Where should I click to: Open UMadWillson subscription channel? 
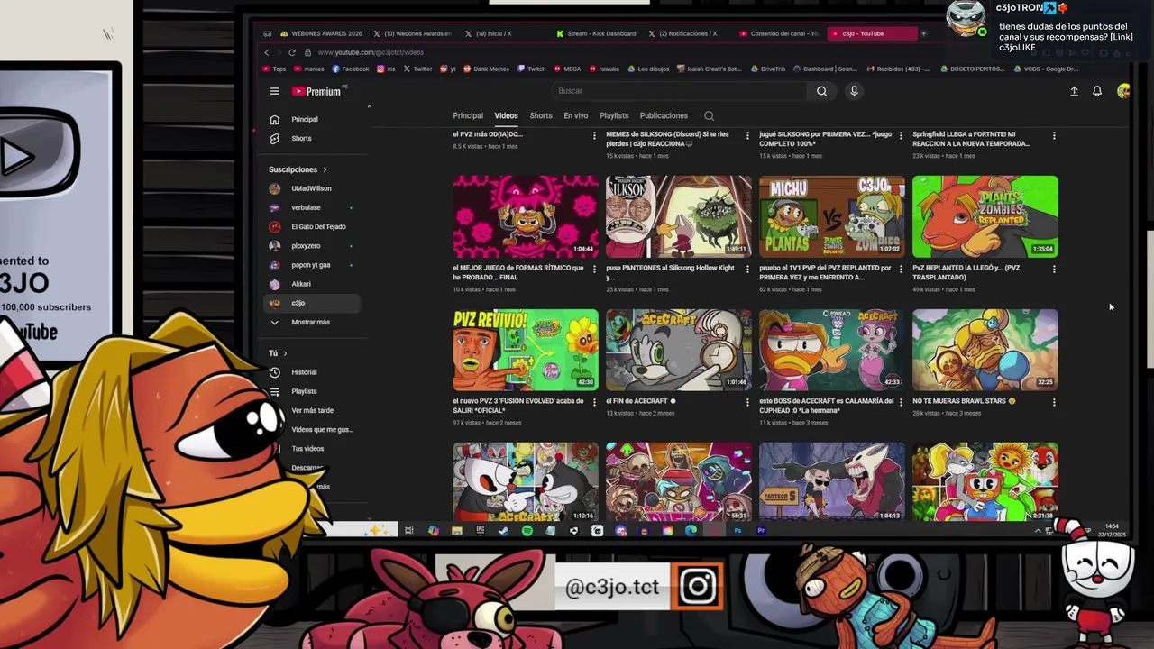coord(311,188)
